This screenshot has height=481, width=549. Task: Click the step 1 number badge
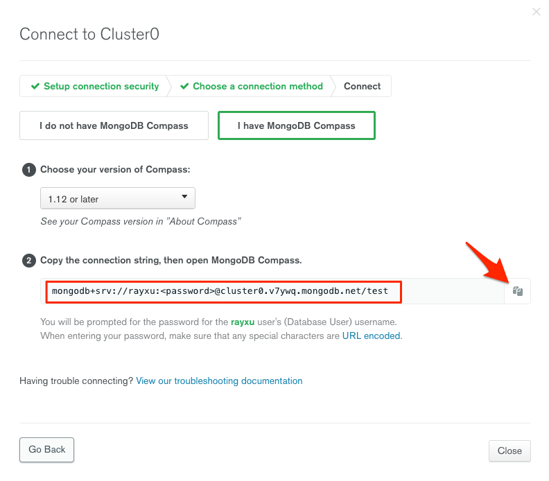click(x=29, y=170)
